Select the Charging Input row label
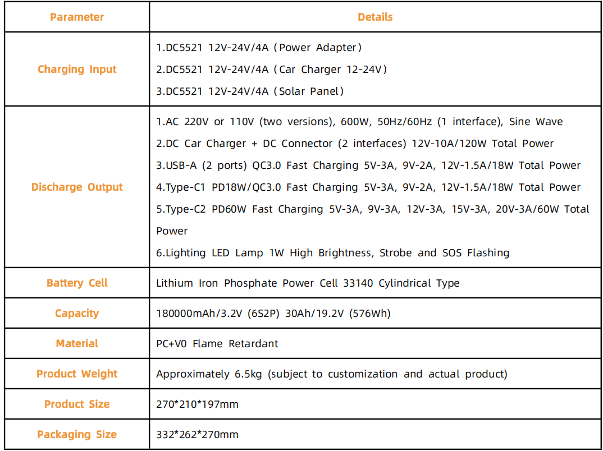 pos(77,69)
